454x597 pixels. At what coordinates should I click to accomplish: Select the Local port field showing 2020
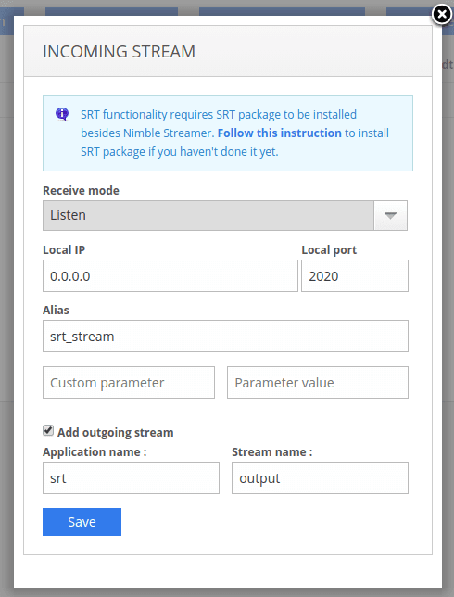click(x=355, y=276)
